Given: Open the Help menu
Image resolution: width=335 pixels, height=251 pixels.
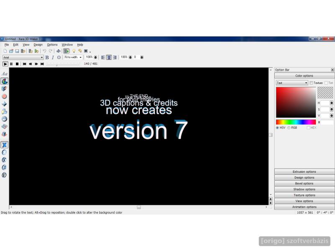Looking at the screenshot, I should pyautogui.click(x=80, y=45).
